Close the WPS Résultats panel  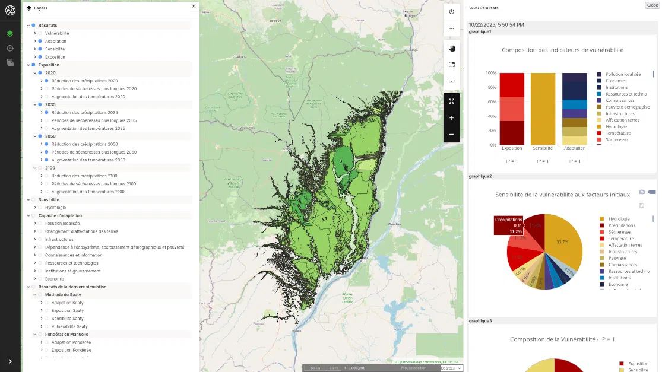point(652,5)
